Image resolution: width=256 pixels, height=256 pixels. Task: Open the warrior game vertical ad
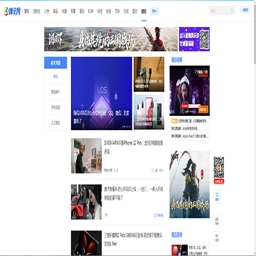pyautogui.click(x=190, y=184)
